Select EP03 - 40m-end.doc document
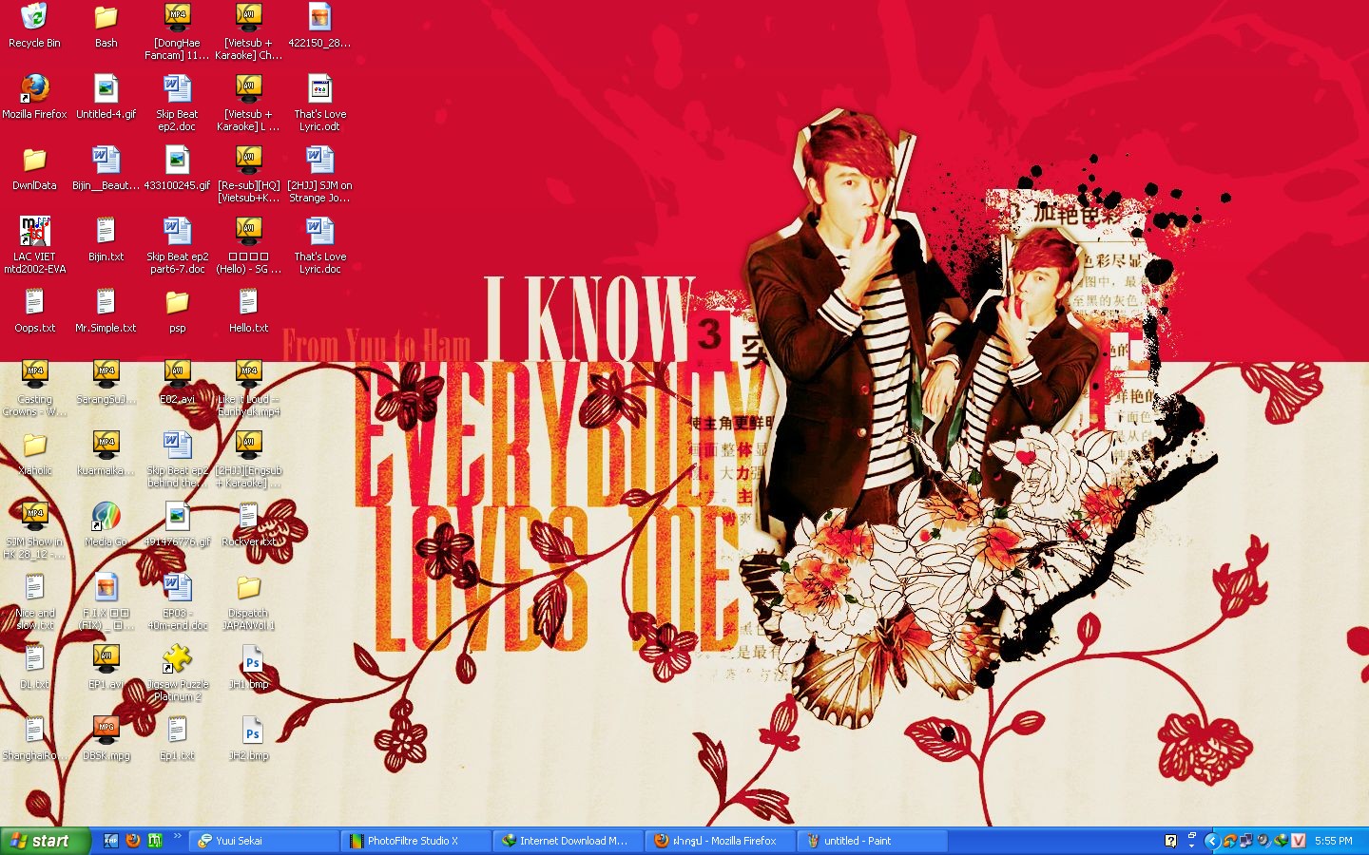Image resolution: width=1369 pixels, height=855 pixels. click(x=177, y=601)
